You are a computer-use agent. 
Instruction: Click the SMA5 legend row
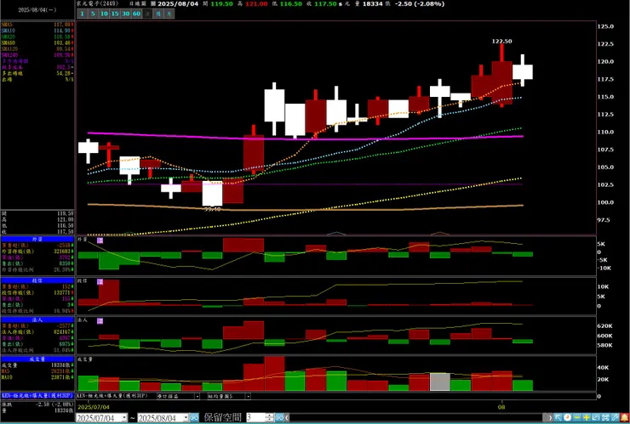(x=37, y=25)
